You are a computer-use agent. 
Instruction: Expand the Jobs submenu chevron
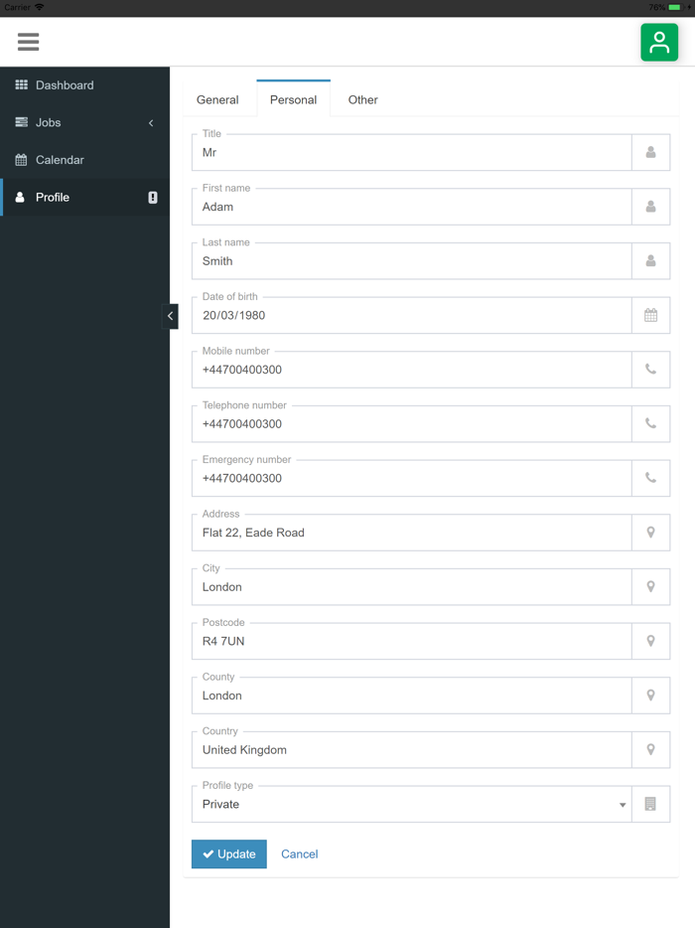tap(151, 123)
